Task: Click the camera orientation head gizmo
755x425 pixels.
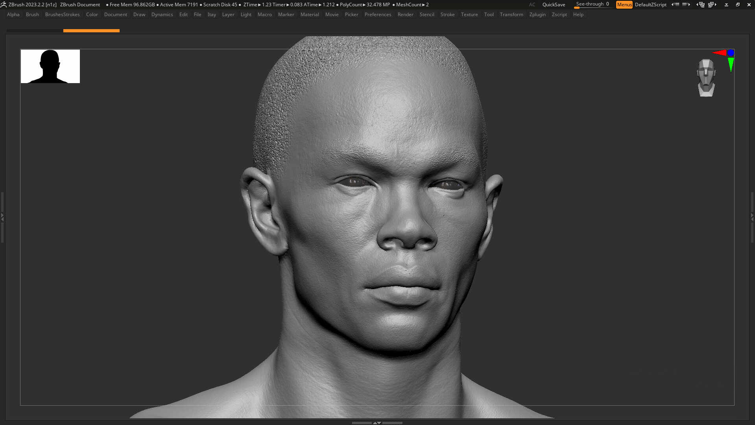Action: pyautogui.click(x=706, y=77)
